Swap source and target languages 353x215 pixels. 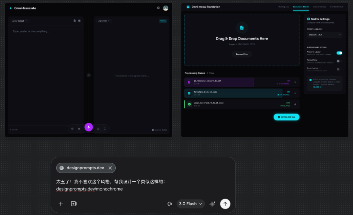89,75
